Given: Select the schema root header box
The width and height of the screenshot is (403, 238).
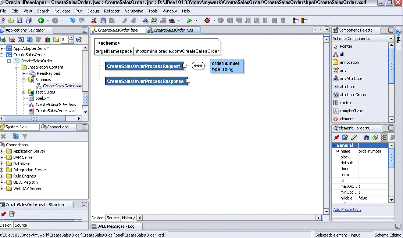Looking at the screenshot, I should click(x=157, y=43).
